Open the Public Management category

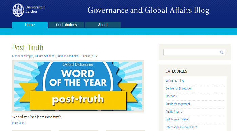pyautogui.click(x=178, y=104)
